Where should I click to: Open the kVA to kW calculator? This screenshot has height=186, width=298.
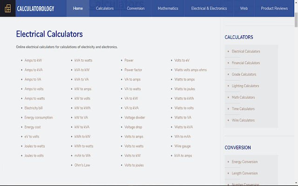[x=82, y=70]
